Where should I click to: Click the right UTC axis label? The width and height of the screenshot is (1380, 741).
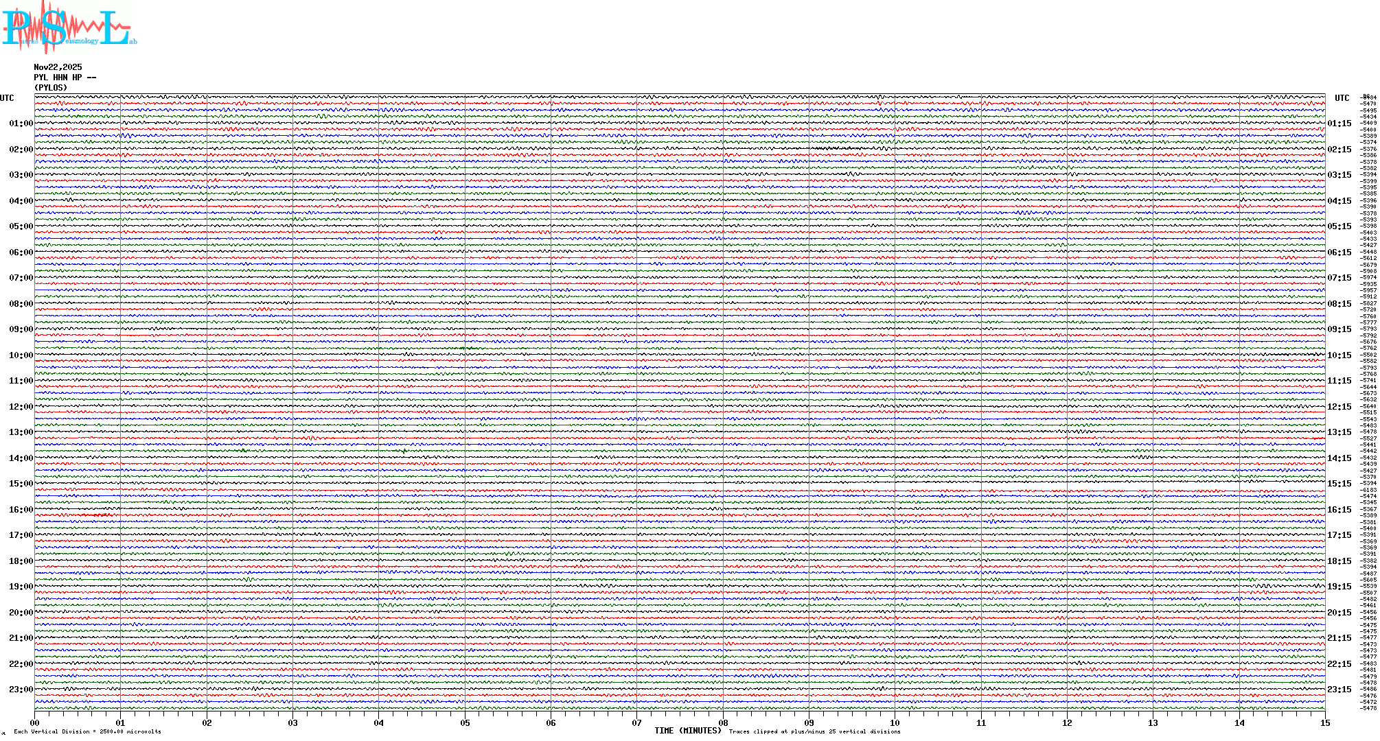(x=1342, y=98)
